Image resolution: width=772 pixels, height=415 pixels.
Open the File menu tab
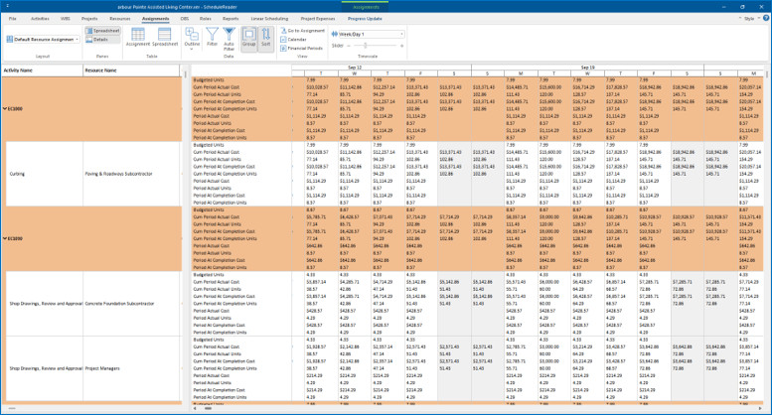pos(12,19)
